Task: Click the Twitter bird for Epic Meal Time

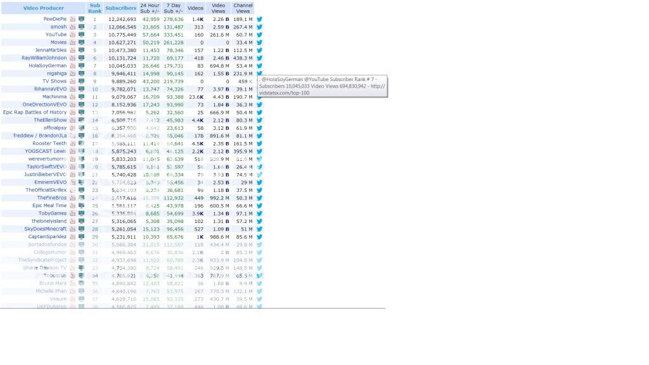Action: (x=259, y=206)
